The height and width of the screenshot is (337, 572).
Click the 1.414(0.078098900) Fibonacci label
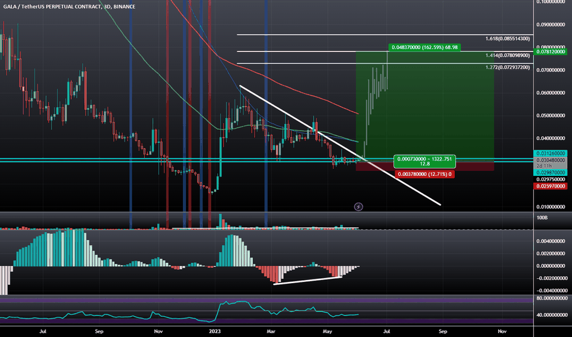pos(508,55)
